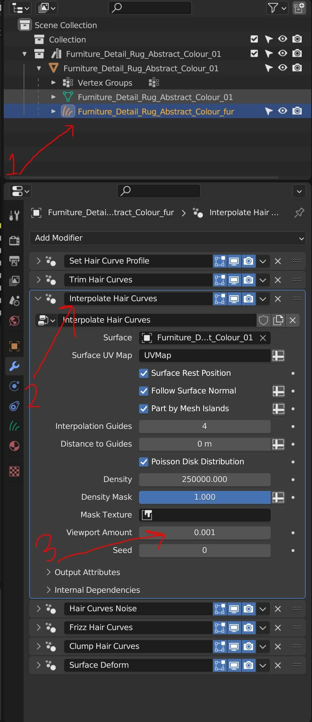Expand the Vertex Groups tree item
Viewport: 312px width, 722px height.
point(53,83)
